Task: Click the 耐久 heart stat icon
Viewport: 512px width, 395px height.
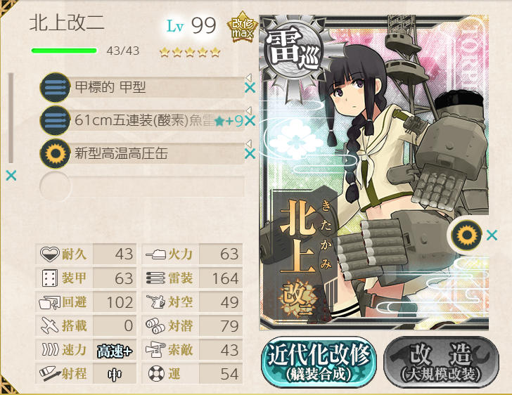Action: tap(50, 254)
